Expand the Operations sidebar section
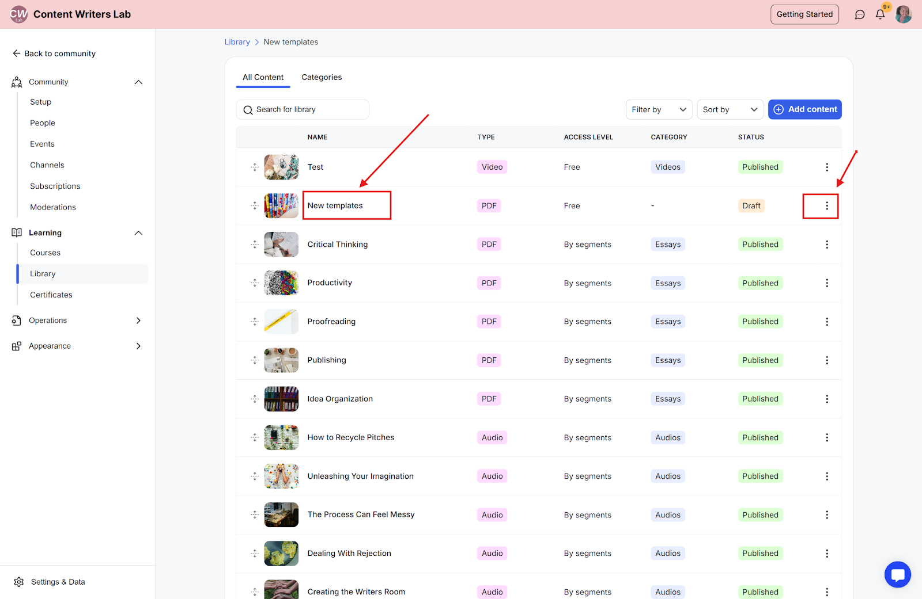 click(138, 321)
